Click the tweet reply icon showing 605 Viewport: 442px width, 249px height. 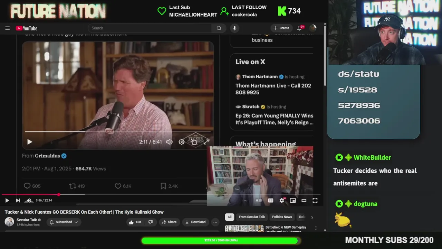pos(27,186)
